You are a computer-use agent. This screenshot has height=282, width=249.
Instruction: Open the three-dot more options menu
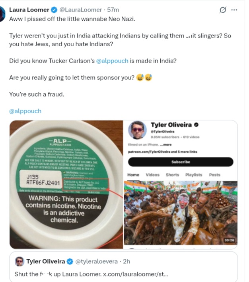pyautogui.click(x=236, y=10)
